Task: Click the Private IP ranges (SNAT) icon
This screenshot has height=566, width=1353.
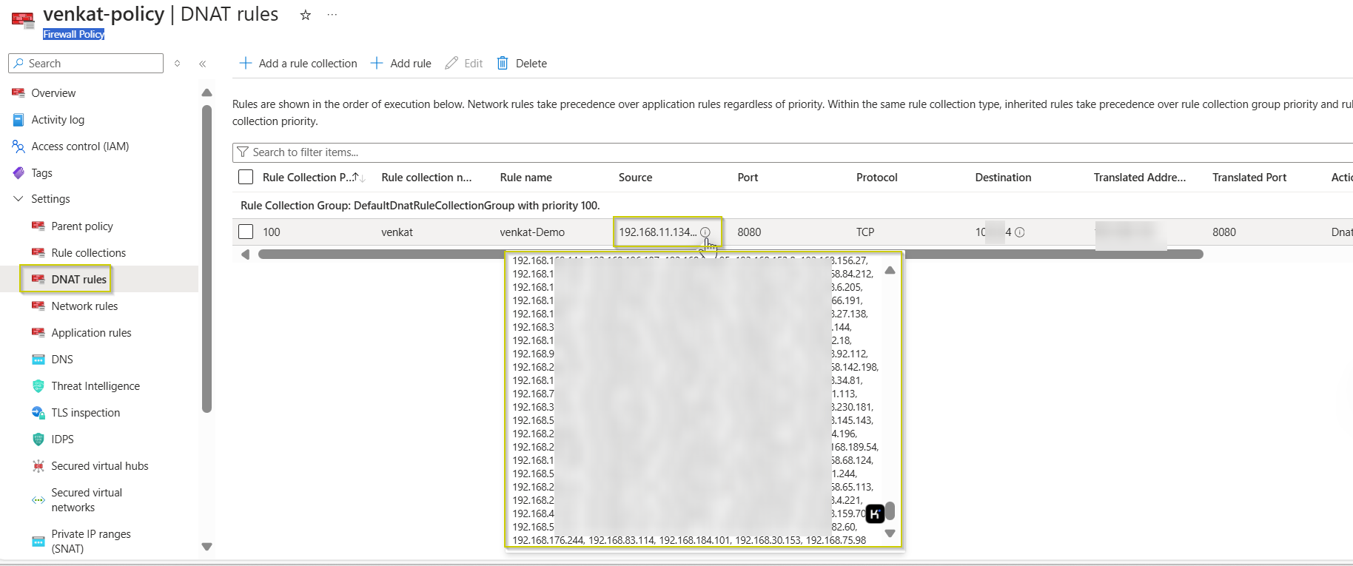Action: pyautogui.click(x=38, y=542)
